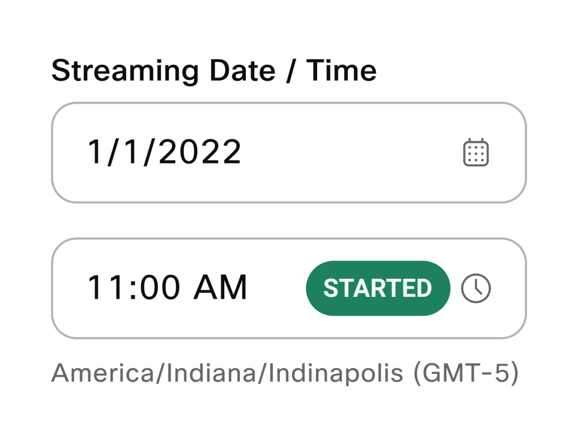
Task: Click the green STARTED status badge
Action: (378, 288)
